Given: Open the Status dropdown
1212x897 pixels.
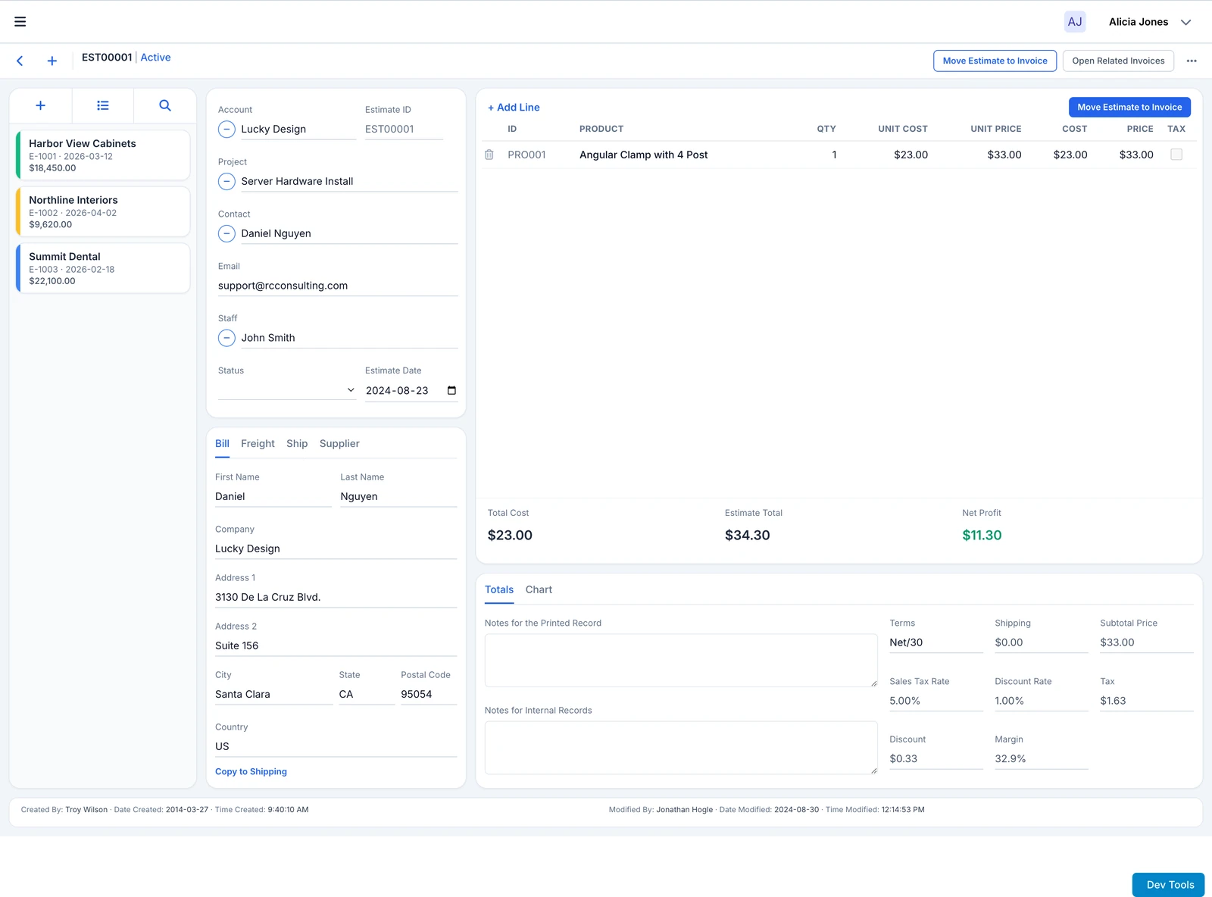Looking at the screenshot, I should 287,390.
